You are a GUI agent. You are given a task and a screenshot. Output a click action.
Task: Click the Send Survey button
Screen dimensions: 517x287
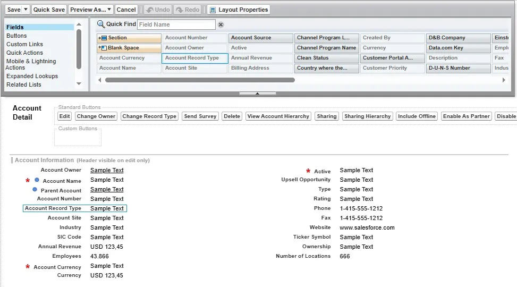[200, 116]
